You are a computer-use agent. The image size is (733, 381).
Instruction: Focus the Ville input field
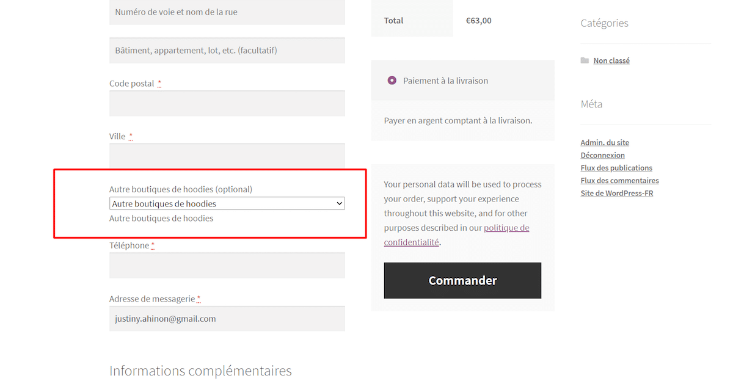pyautogui.click(x=227, y=156)
